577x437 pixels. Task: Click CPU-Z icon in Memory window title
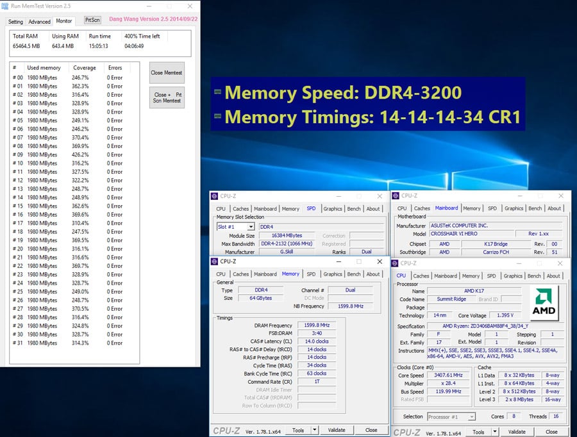[214, 261]
